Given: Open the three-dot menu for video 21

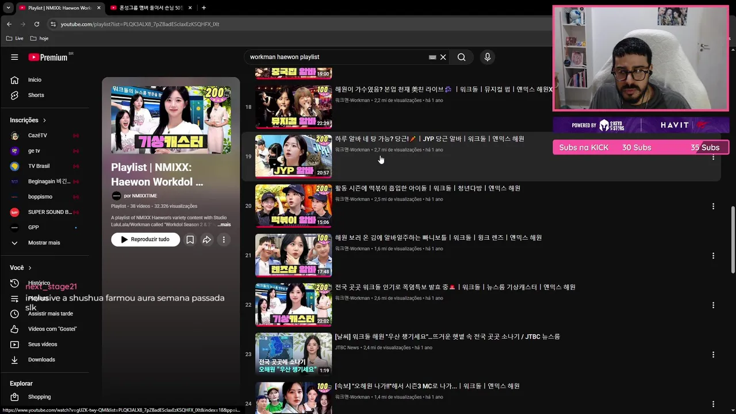Looking at the screenshot, I should tap(713, 255).
